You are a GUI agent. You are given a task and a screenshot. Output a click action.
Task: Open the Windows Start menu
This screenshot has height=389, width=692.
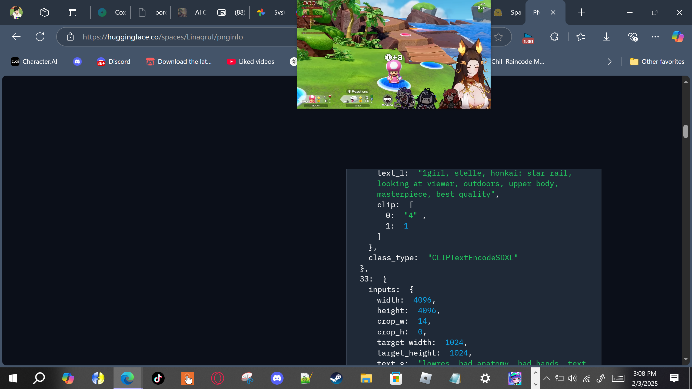point(13,378)
